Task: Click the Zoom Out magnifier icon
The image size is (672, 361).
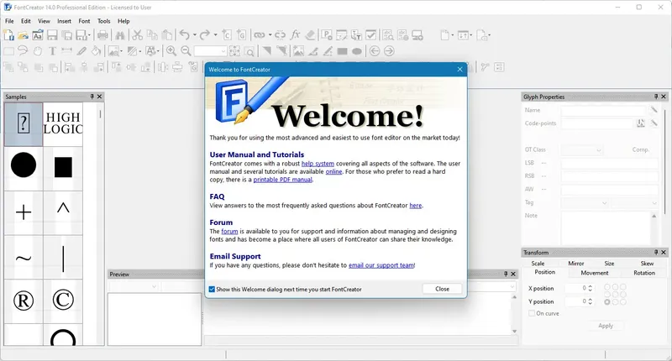Action: (186, 51)
